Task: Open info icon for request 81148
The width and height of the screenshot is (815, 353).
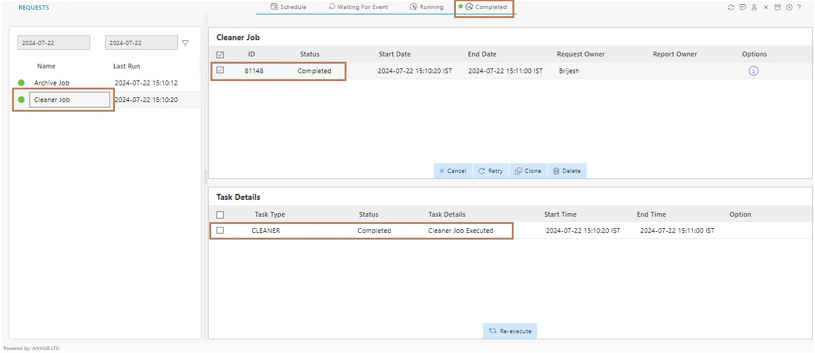Action: [x=754, y=71]
